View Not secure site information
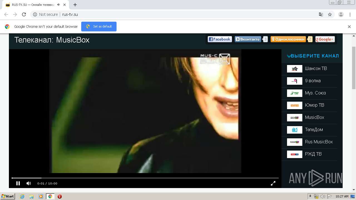Screen dimensions: 356x200 [x=45, y=14]
